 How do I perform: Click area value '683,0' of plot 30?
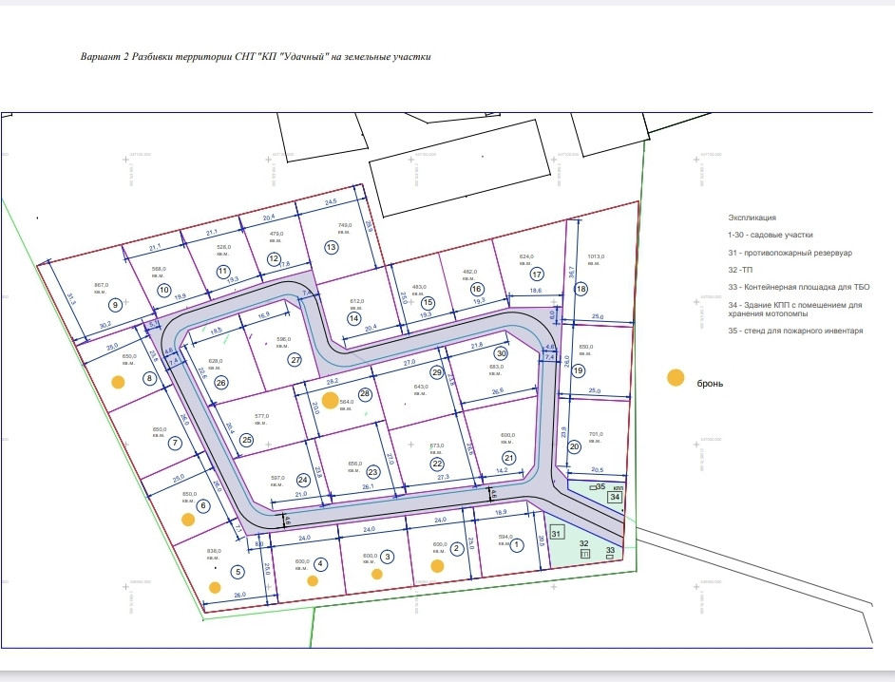tap(496, 367)
